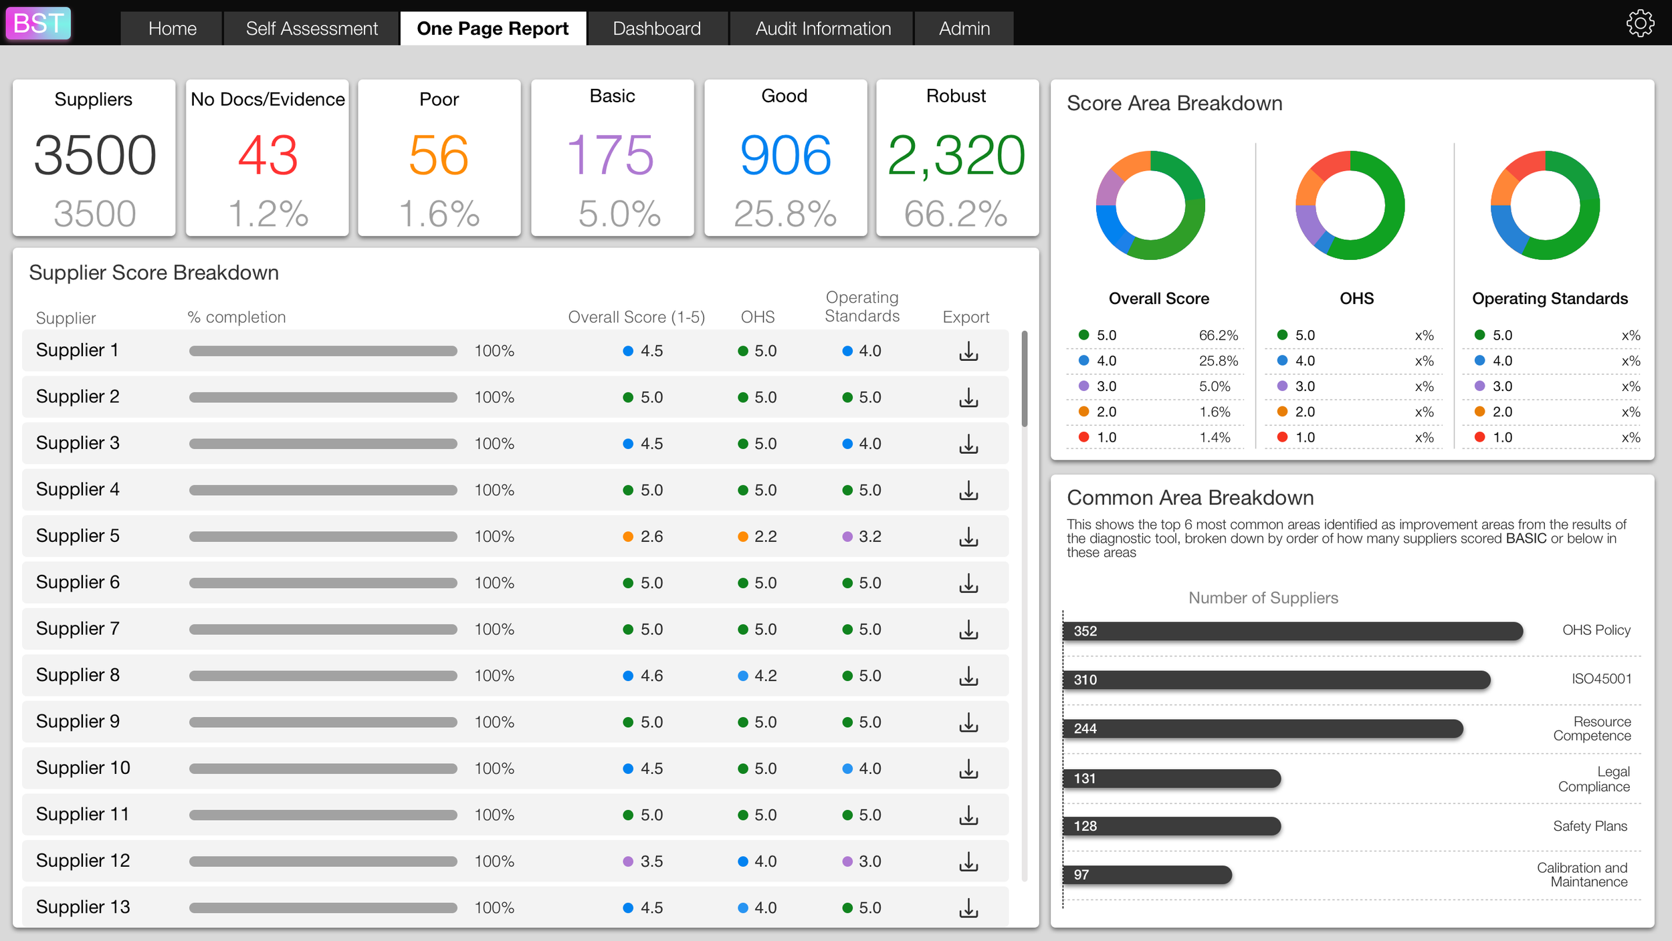Click the Suppliers 3500 summary card

point(94,158)
